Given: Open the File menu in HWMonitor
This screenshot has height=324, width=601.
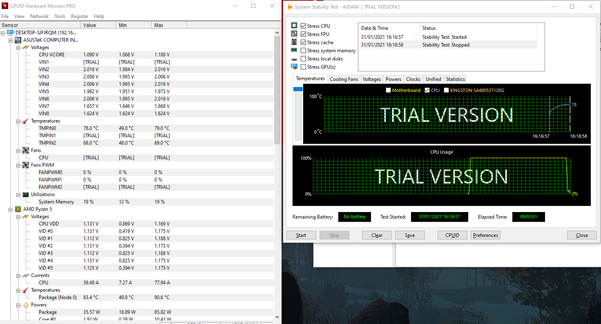Looking at the screenshot, I should [x=5, y=16].
